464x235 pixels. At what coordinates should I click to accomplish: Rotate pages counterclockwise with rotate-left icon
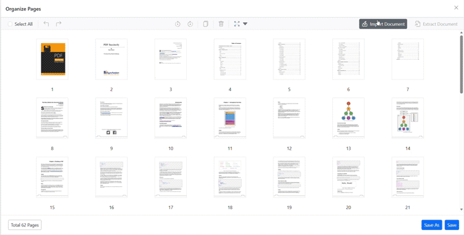point(178,24)
